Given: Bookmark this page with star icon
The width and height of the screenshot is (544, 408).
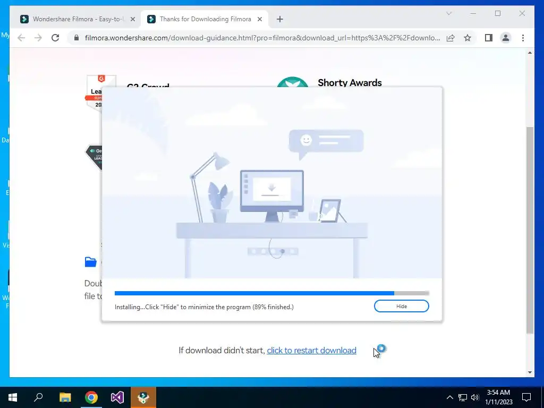Looking at the screenshot, I should tap(467, 38).
